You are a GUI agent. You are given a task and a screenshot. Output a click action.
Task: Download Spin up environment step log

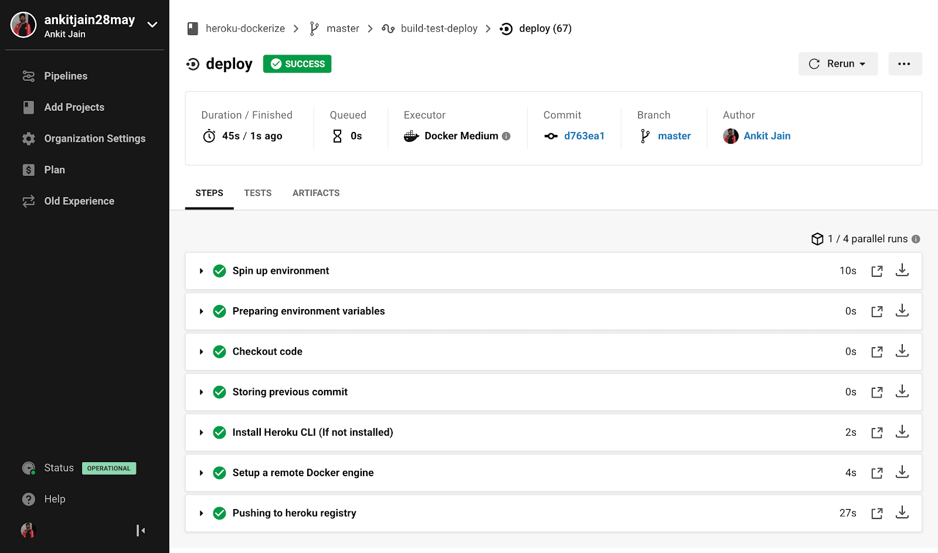(902, 270)
